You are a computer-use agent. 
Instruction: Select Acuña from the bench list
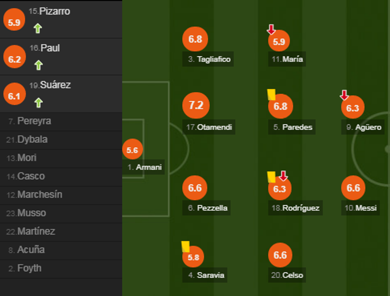pos(31,250)
